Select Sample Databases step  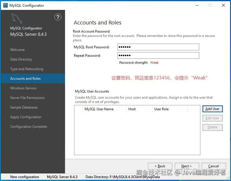(x=24, y=107)
